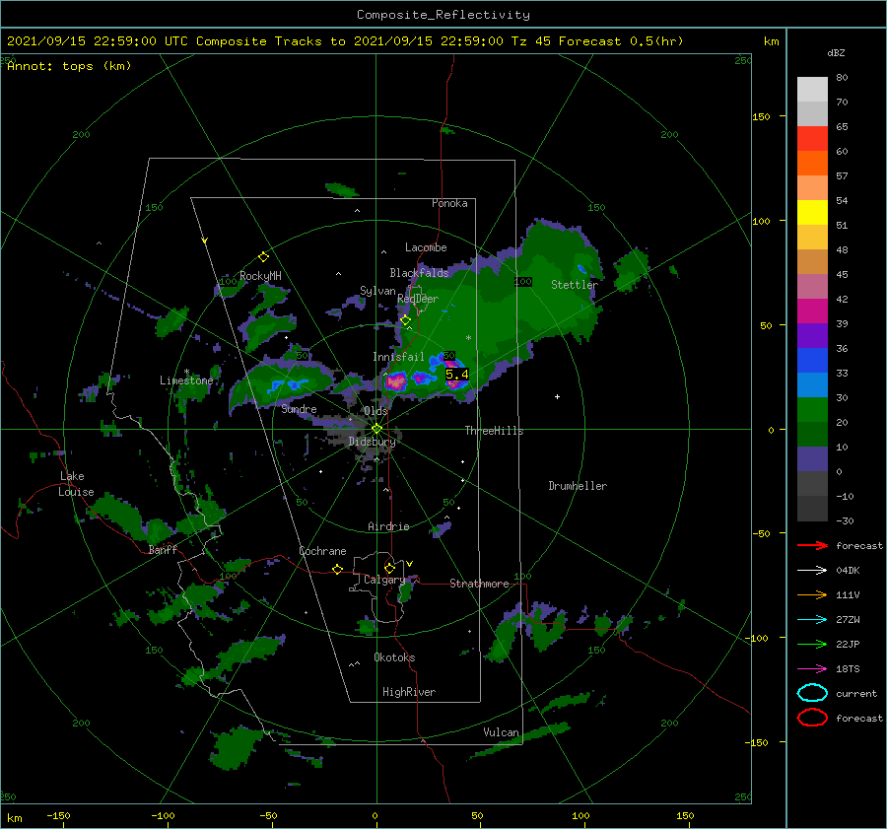The width and height of the screenshot is (887, 829).
Task: Click the Limestone label on the map
Action: point(186,380)
